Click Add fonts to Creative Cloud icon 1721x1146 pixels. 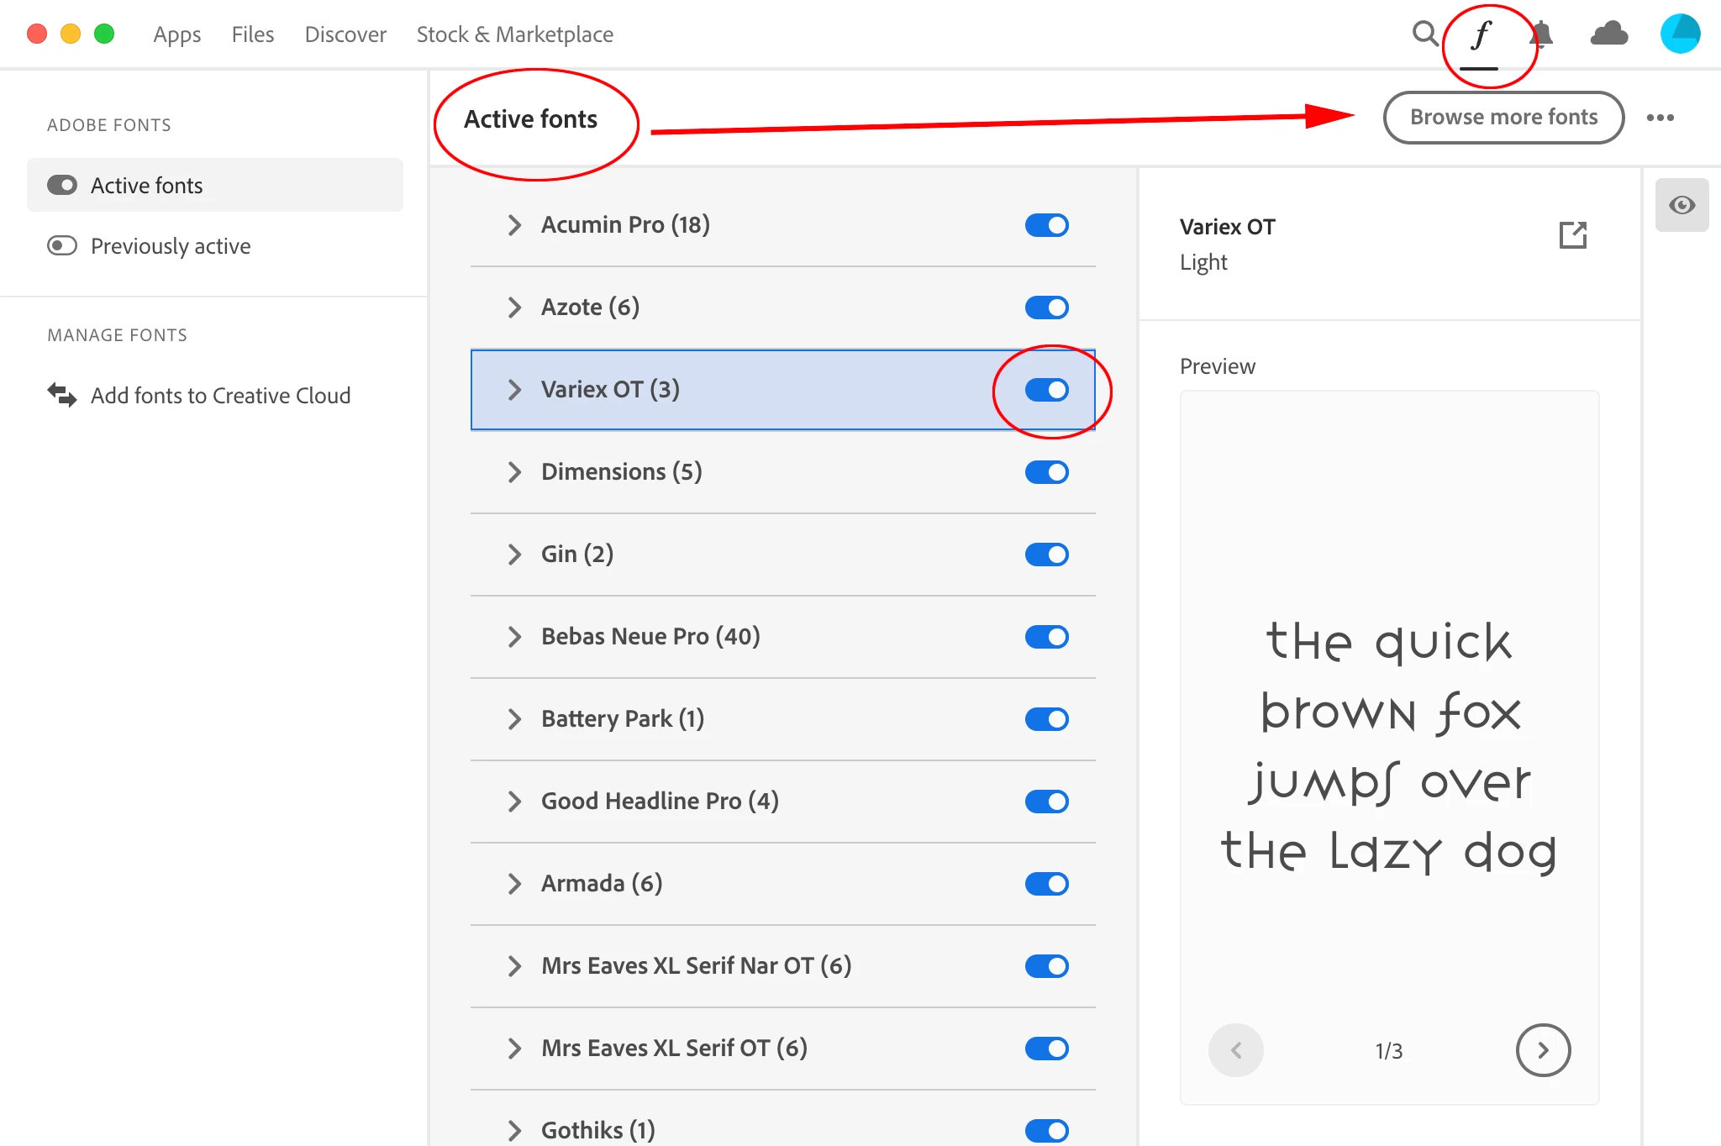tap(62, 395)
